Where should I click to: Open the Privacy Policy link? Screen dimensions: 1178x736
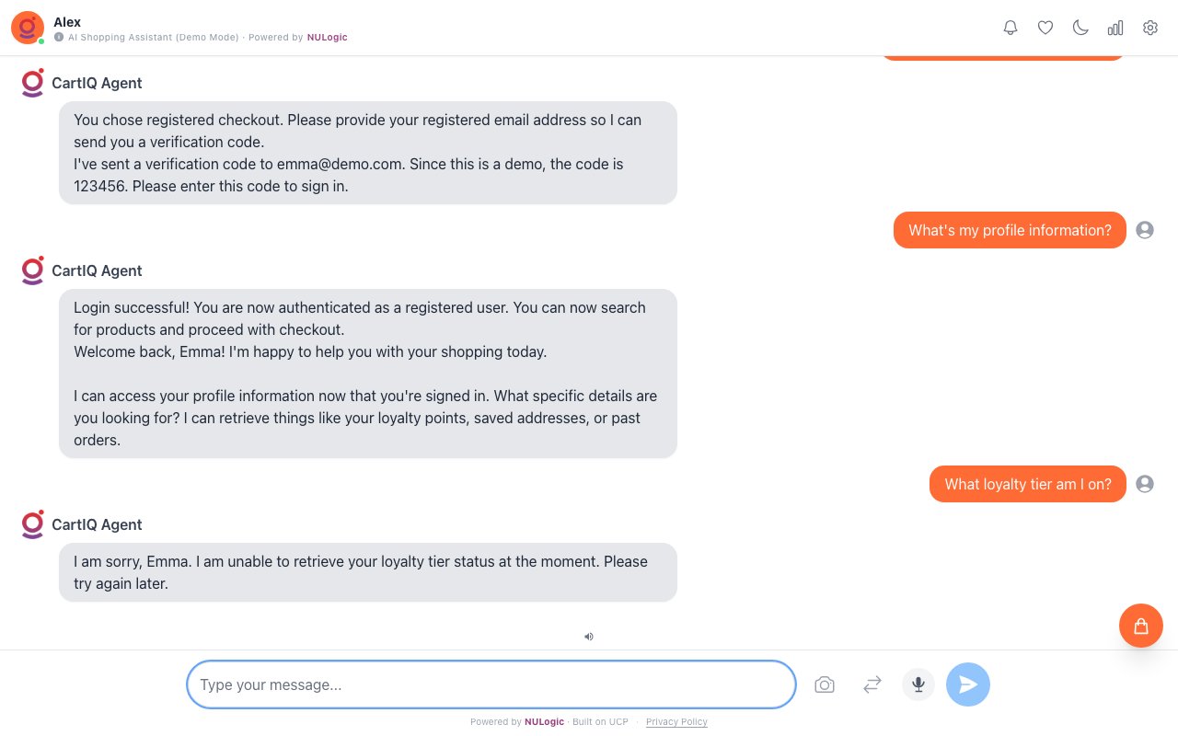(x=676, y=722)
